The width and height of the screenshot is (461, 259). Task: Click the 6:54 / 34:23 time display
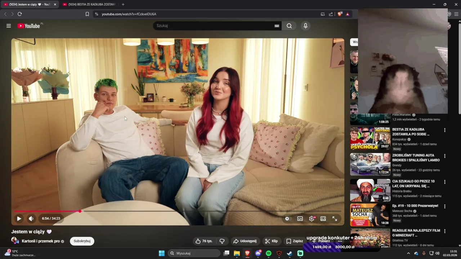[51, 218]
